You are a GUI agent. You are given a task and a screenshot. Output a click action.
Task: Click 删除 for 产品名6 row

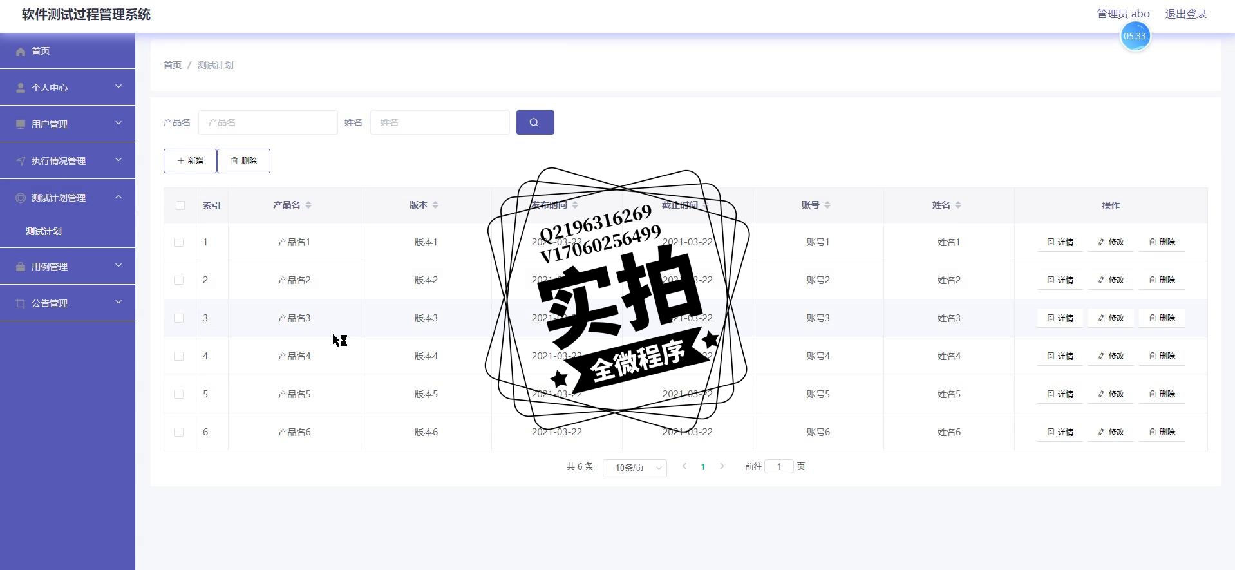pyautogui.click(x=1162, y=432)
